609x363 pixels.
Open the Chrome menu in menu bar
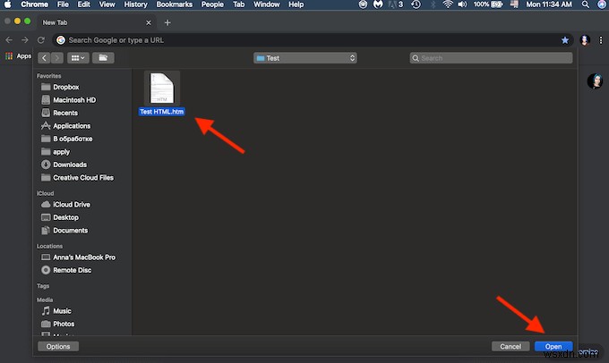click(x=34, y=4)
